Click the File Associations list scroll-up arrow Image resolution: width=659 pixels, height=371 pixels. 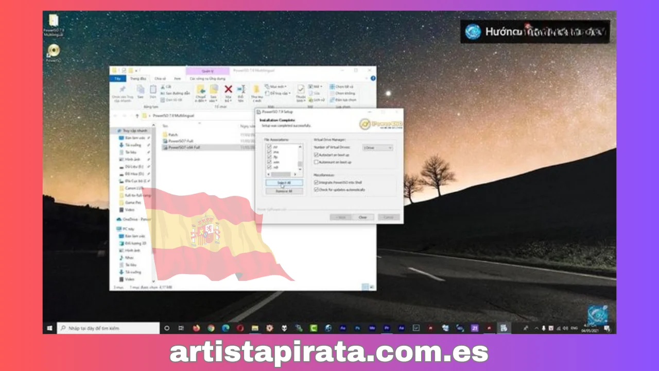(300, 147)
